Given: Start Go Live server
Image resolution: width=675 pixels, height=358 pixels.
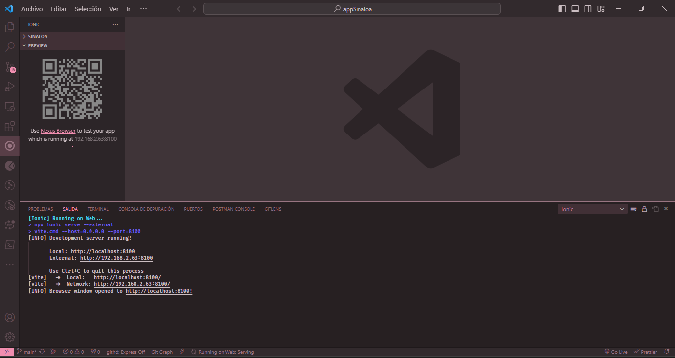Looking at the screenshot, I should click(616, 352).
